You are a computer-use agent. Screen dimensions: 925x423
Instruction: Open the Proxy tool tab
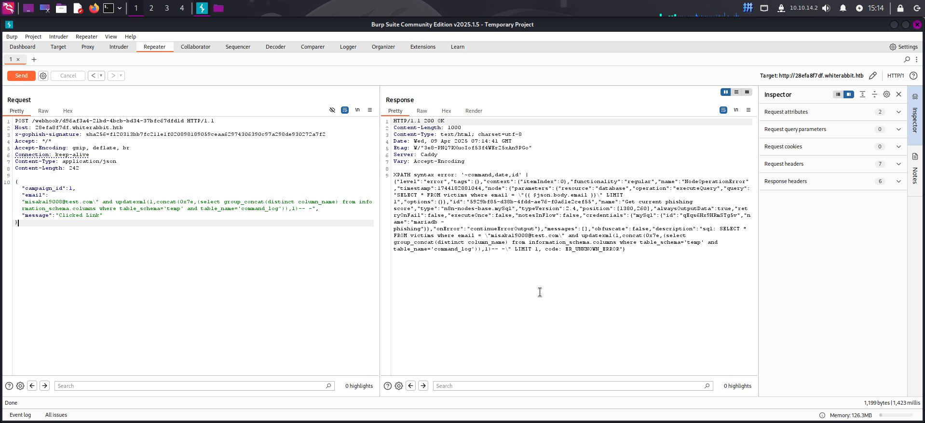88,47
